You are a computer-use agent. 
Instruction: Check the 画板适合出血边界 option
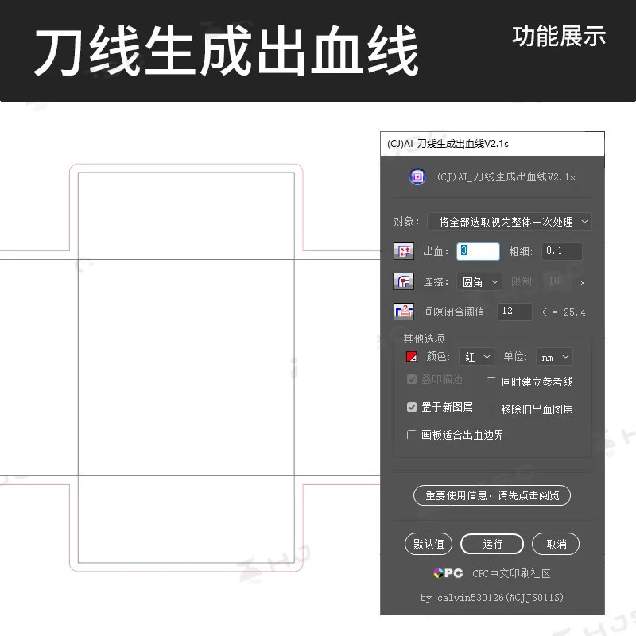tap(412, 435)
